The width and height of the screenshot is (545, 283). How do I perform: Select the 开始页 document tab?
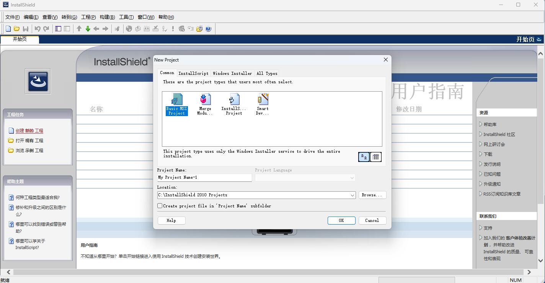pos(20,39)
